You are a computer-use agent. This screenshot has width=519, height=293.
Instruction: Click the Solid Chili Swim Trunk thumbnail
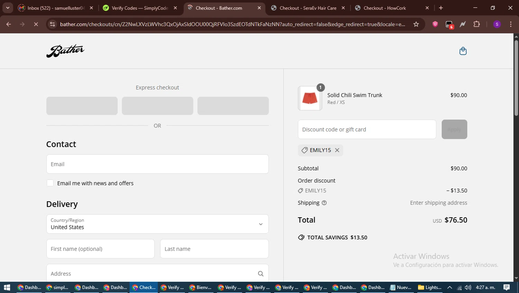pos(310,98)
